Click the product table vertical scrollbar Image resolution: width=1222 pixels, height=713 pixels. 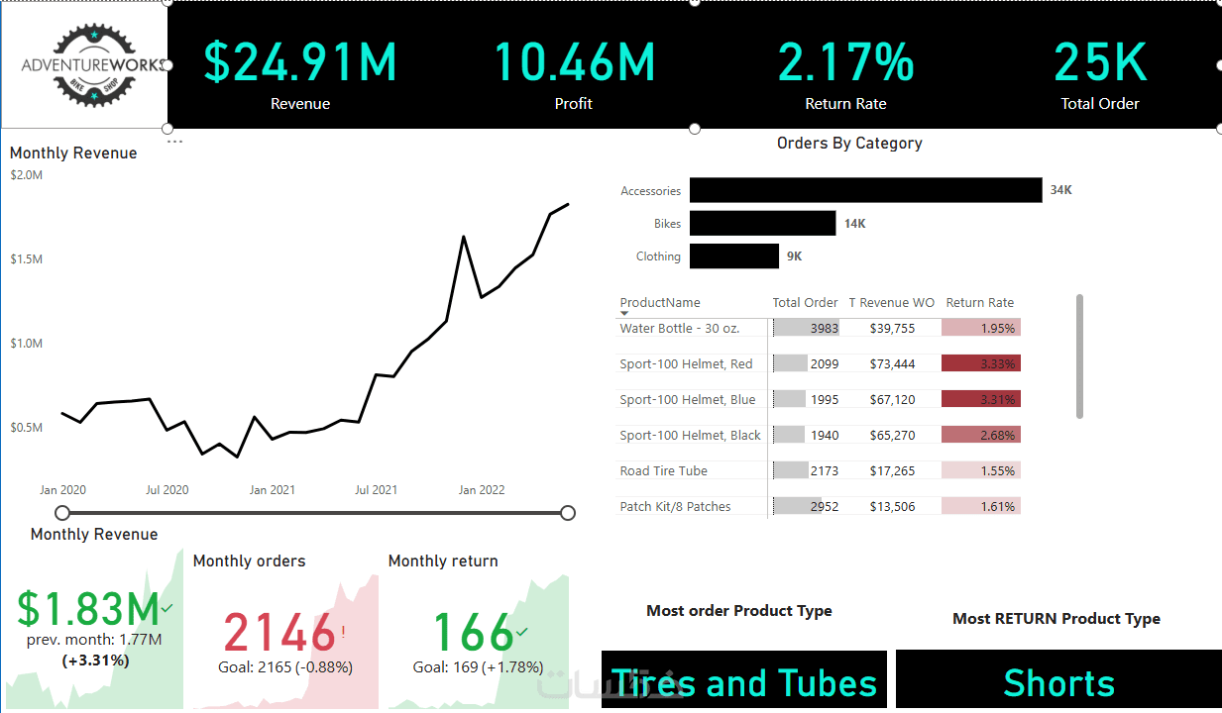(1079, 356)
